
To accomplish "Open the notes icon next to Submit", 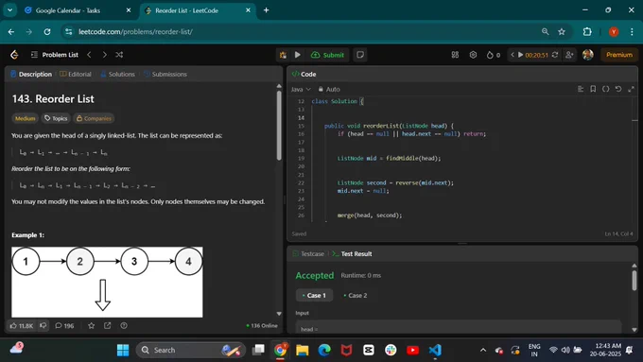I will pyautogui.click(x=360, y=55).
